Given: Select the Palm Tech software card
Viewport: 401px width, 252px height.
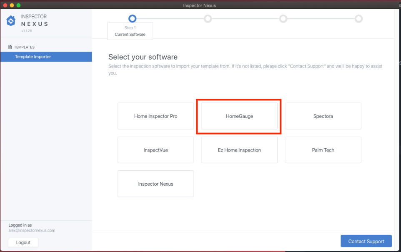Looking at the screenshot, I should coord(323,150).
